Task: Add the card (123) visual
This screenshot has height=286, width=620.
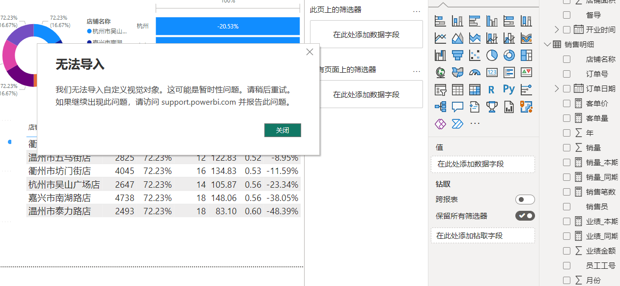Action: pyautogui.click(x=492, y=72)
